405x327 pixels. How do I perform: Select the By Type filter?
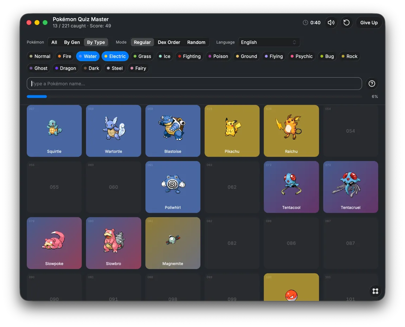click(x=96, y=42)
